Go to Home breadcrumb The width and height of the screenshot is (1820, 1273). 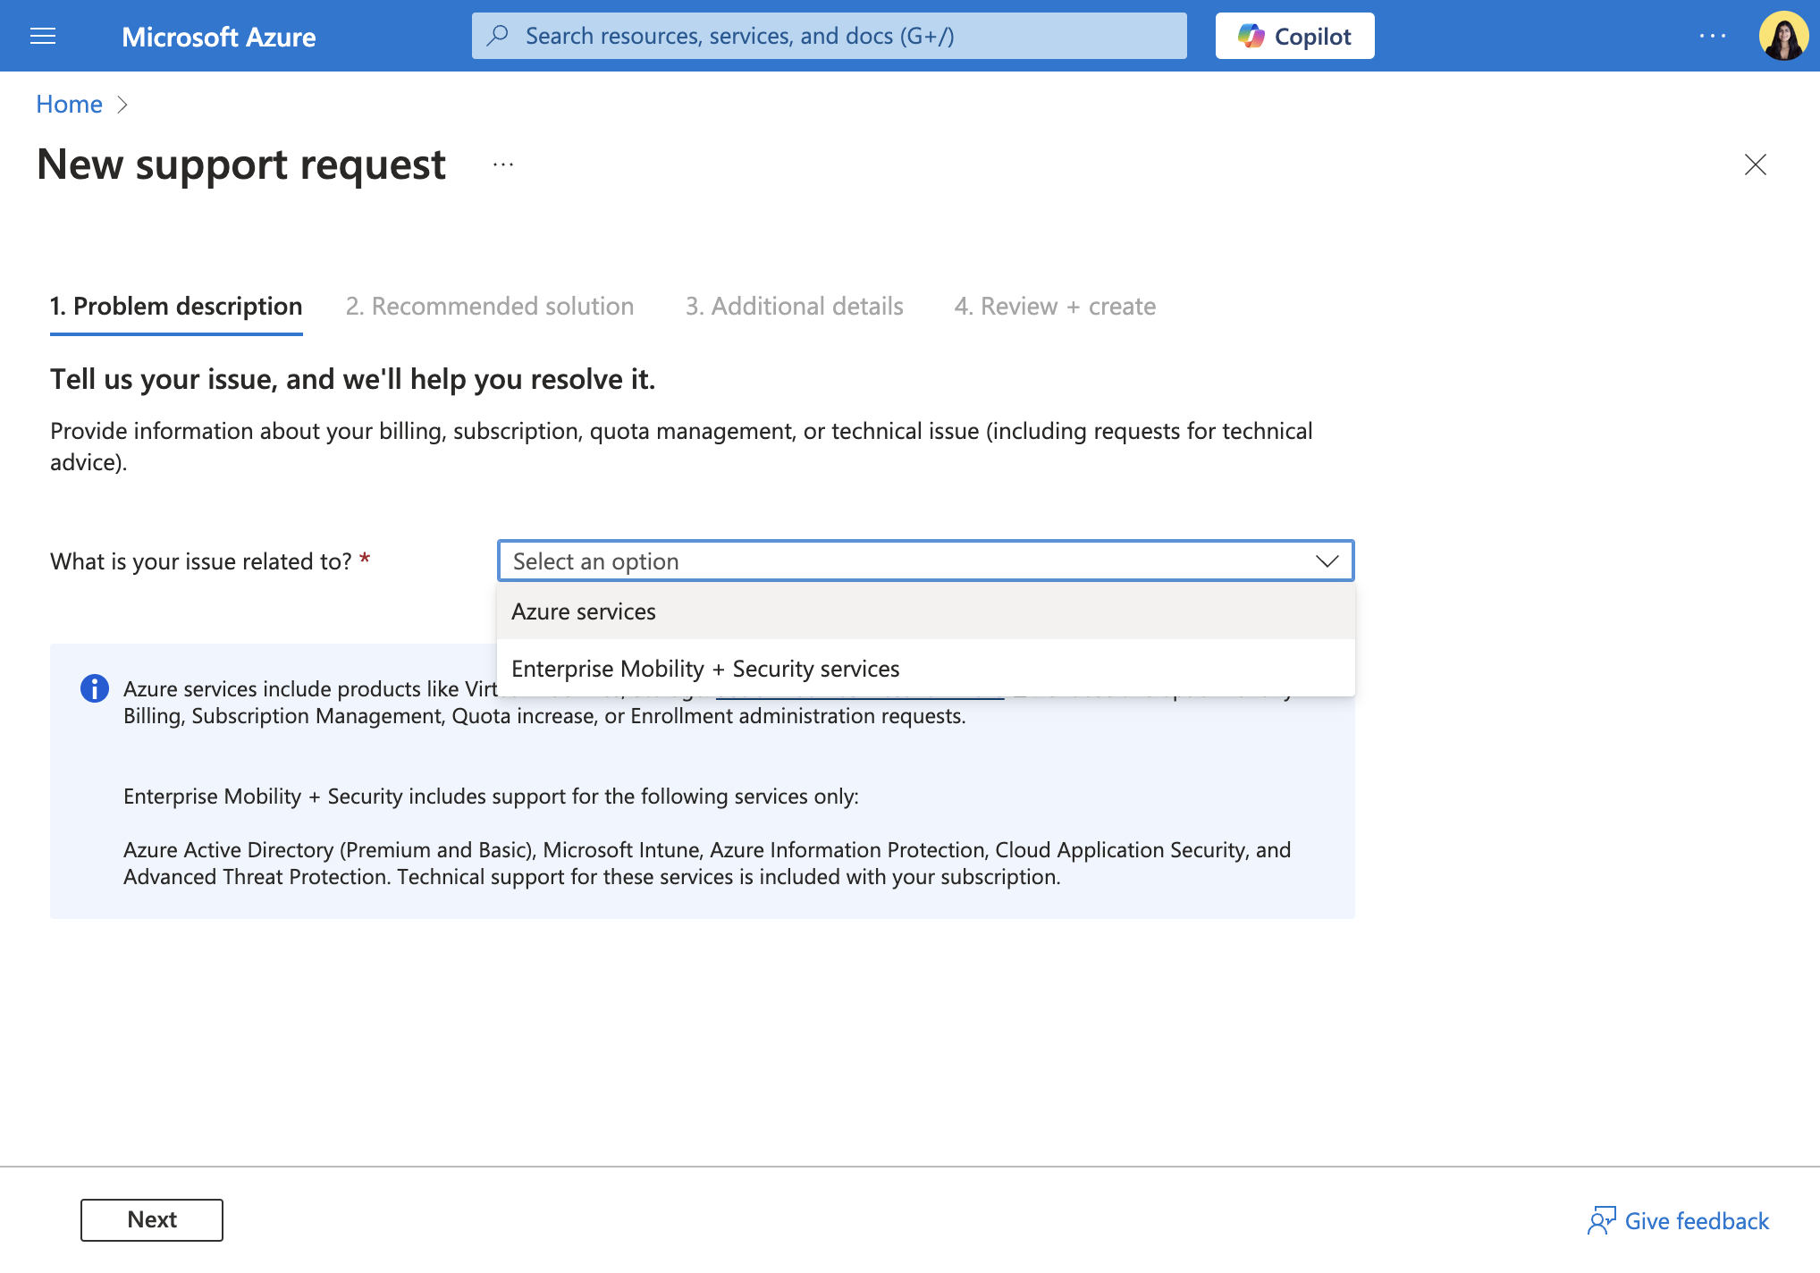(69, 105)
